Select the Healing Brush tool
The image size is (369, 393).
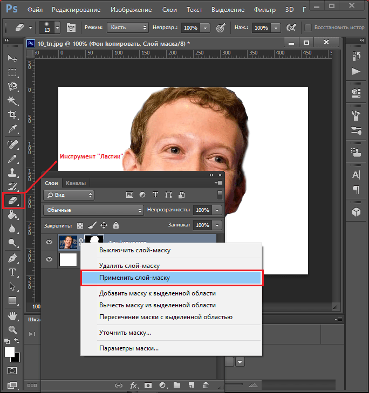12,144
